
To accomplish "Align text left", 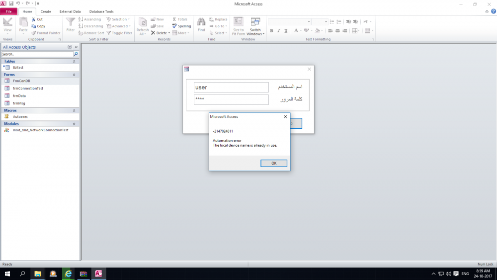I will point(331,31).
